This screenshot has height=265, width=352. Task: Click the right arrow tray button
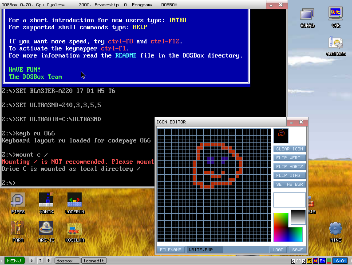[x=304, y=261]
